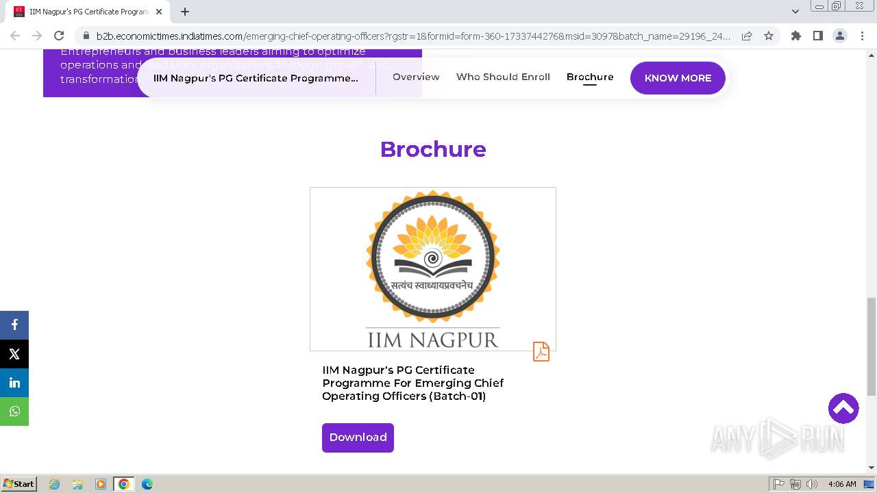The image size is (877, 493).
Task: Click the volume icon in system tray
Action: coord(812,484)
